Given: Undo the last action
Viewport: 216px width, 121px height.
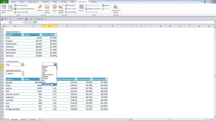Looking at the screenshot, I should 5,19.
